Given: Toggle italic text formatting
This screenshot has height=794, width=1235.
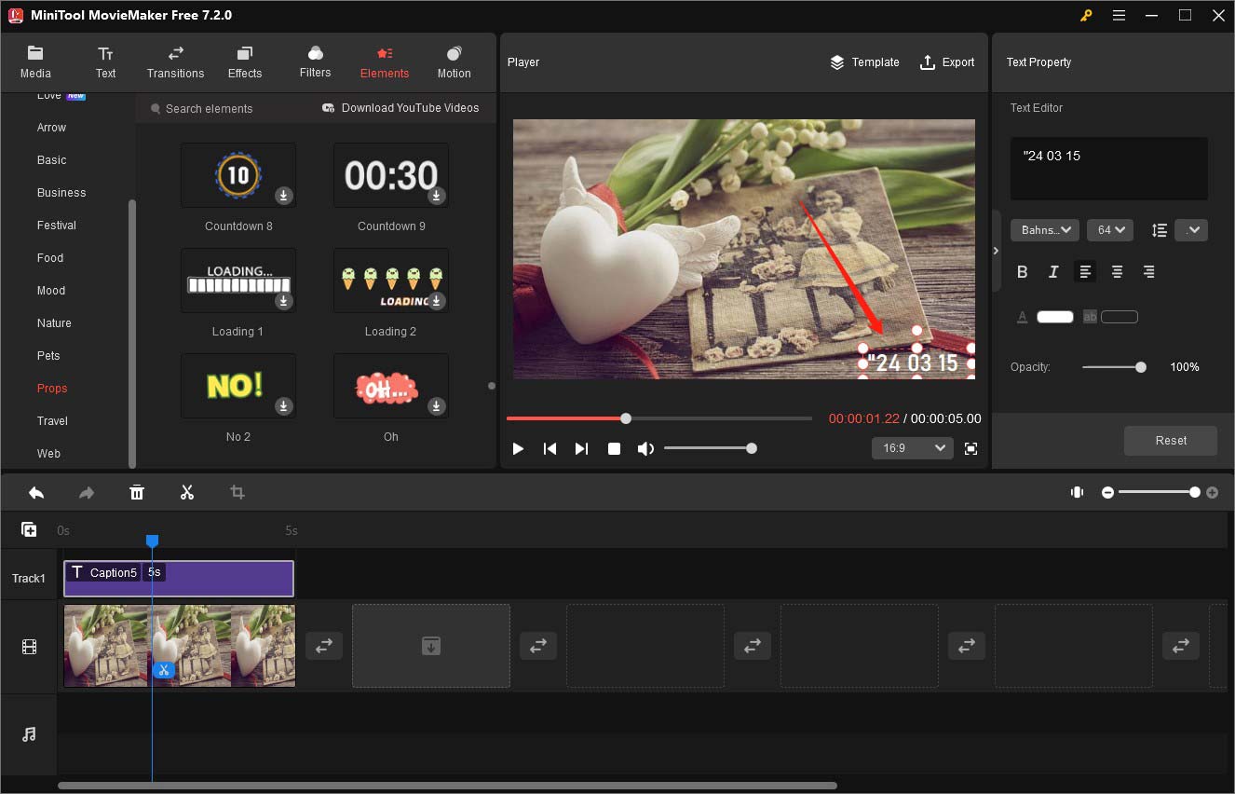Looking at the screenshot, I should coord(1053,272).
